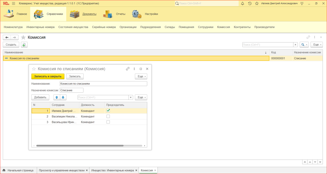The width and height of the screenshot is (327, 174).
Task: Open Состояния имущества link
Action: (x=73, y=27)
